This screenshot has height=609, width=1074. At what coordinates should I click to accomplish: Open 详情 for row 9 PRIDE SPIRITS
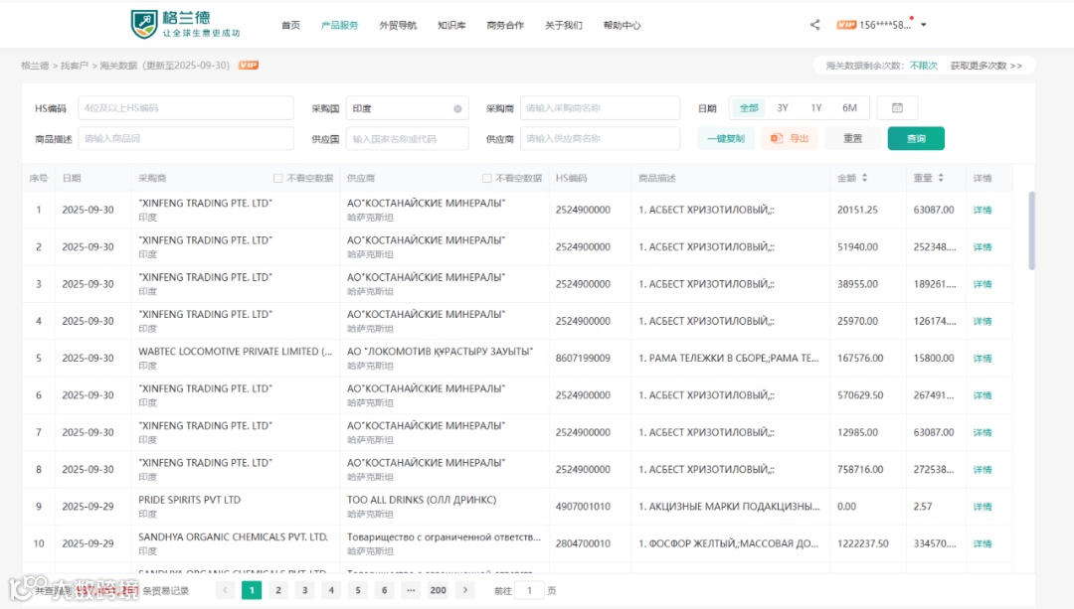[x=983, y=507]
